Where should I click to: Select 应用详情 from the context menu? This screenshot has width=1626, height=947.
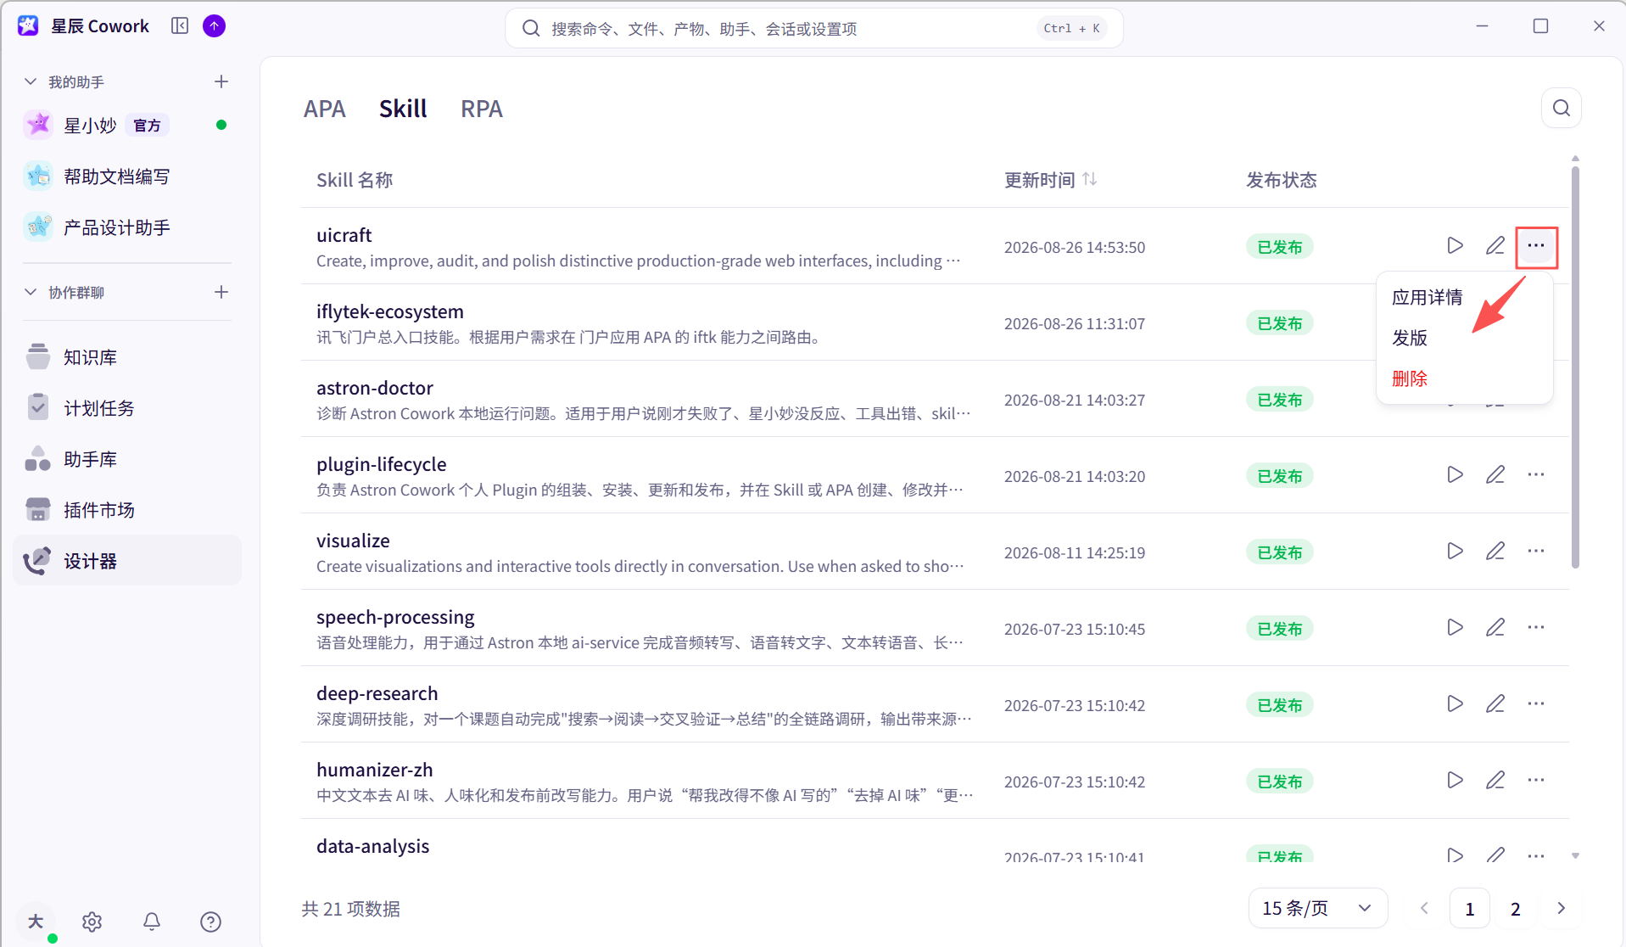pyautogui.click(x=1428, y=298)
